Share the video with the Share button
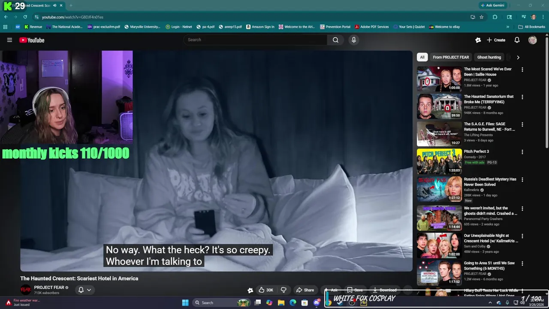Image resolution: width=549 pixels, height=309 pixels. pyautogui.click(x=305, y=290)
